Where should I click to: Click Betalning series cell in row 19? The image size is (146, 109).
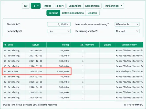click(16, 66)
